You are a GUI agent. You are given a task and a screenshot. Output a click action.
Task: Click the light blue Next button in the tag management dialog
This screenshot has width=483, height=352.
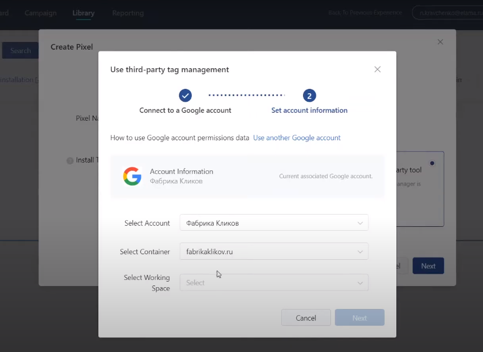(x=359, y=318)
